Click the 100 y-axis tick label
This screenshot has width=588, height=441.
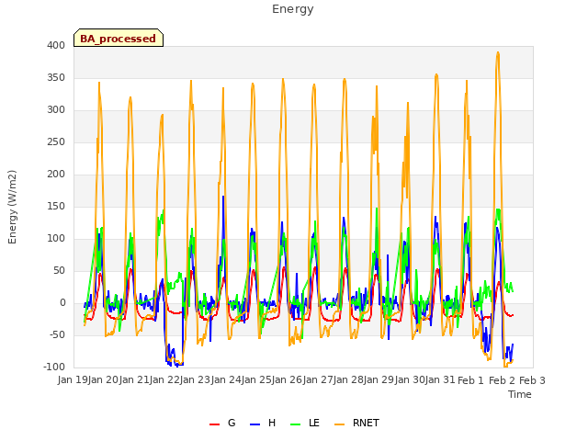click(x=56, y=239)
